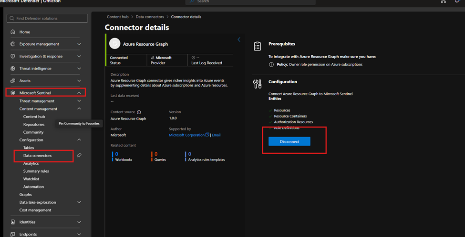This screenshot has height=237, width=465.
Task: Click the search magnifier icon at top
Action: pyautogui.click(x=192, y=1)
